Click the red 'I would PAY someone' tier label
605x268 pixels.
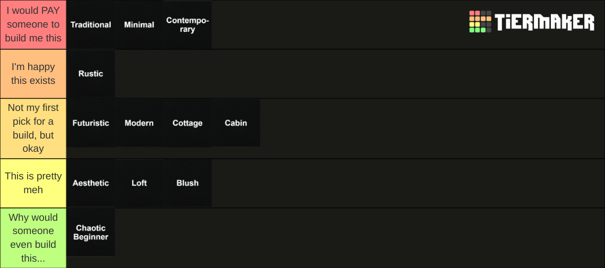click(33, 25)
